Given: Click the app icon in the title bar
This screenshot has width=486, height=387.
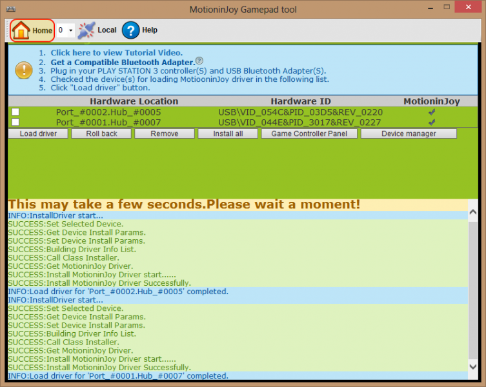Looking at the screenshot, I should (x=11, y=9).
